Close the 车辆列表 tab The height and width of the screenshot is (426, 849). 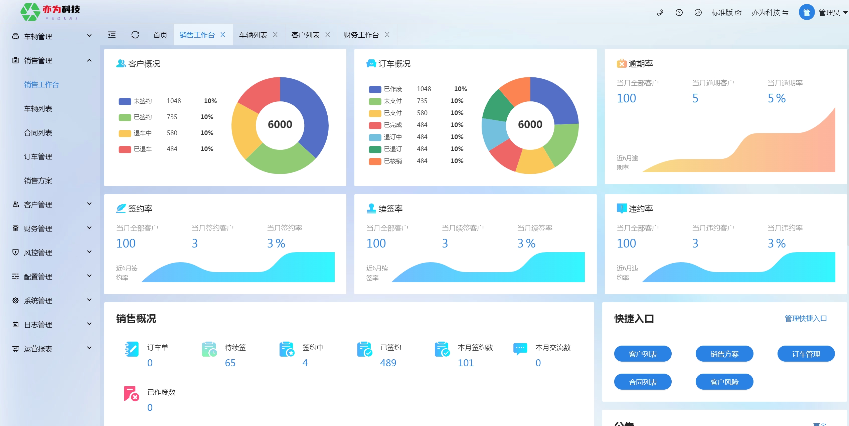click(x=275, y=35)
